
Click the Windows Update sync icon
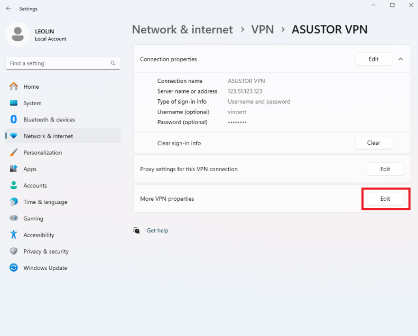coord(14,267)
